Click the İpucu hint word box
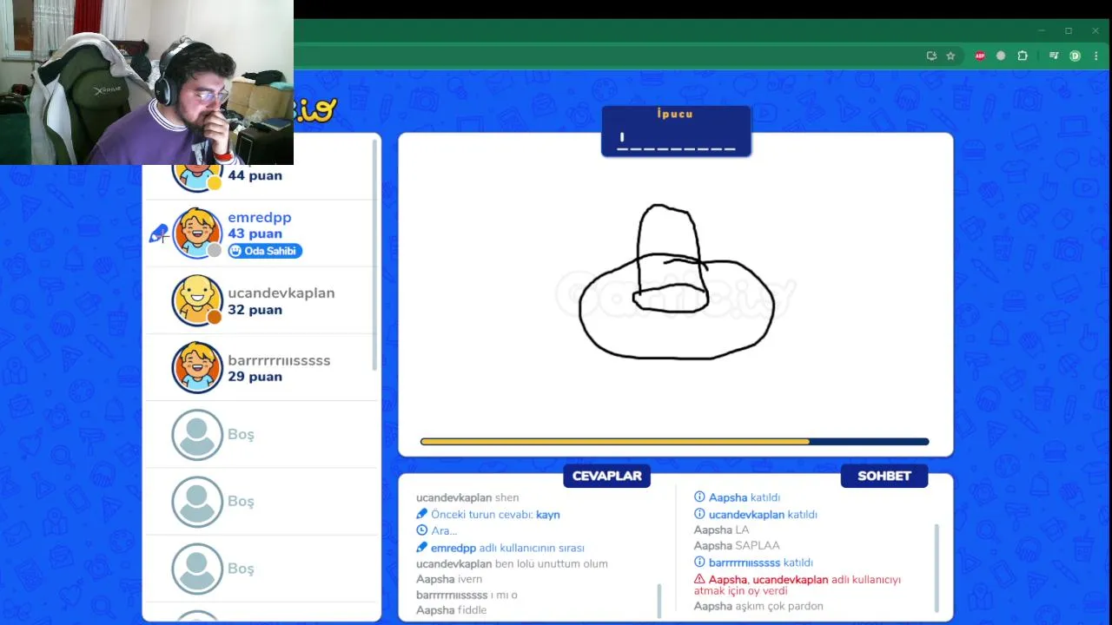Screen dimensions: 1112x625 [676, 131]
